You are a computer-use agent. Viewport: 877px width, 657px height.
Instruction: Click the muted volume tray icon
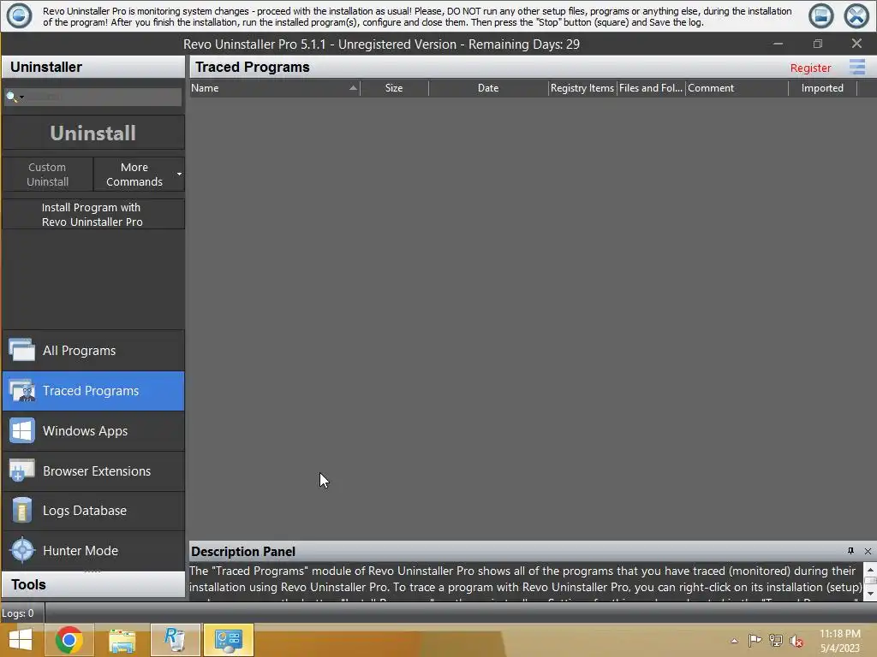point(796,641)
